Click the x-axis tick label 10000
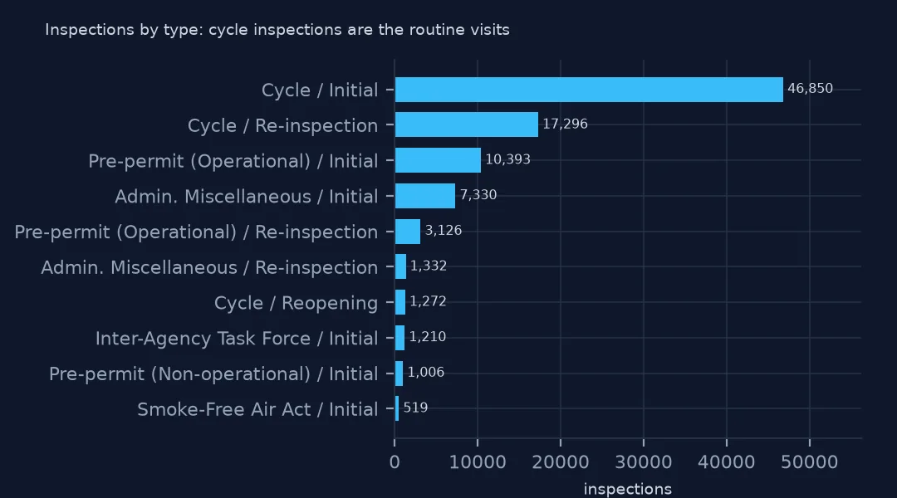 478,462
